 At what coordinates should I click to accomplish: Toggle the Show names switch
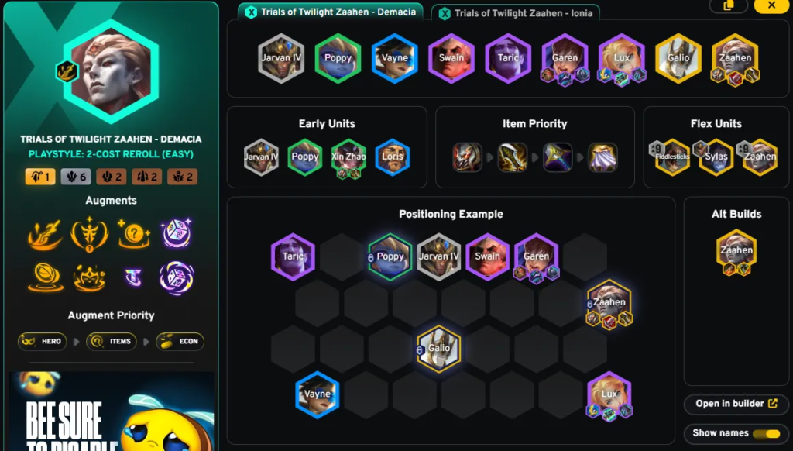(767, 433)
